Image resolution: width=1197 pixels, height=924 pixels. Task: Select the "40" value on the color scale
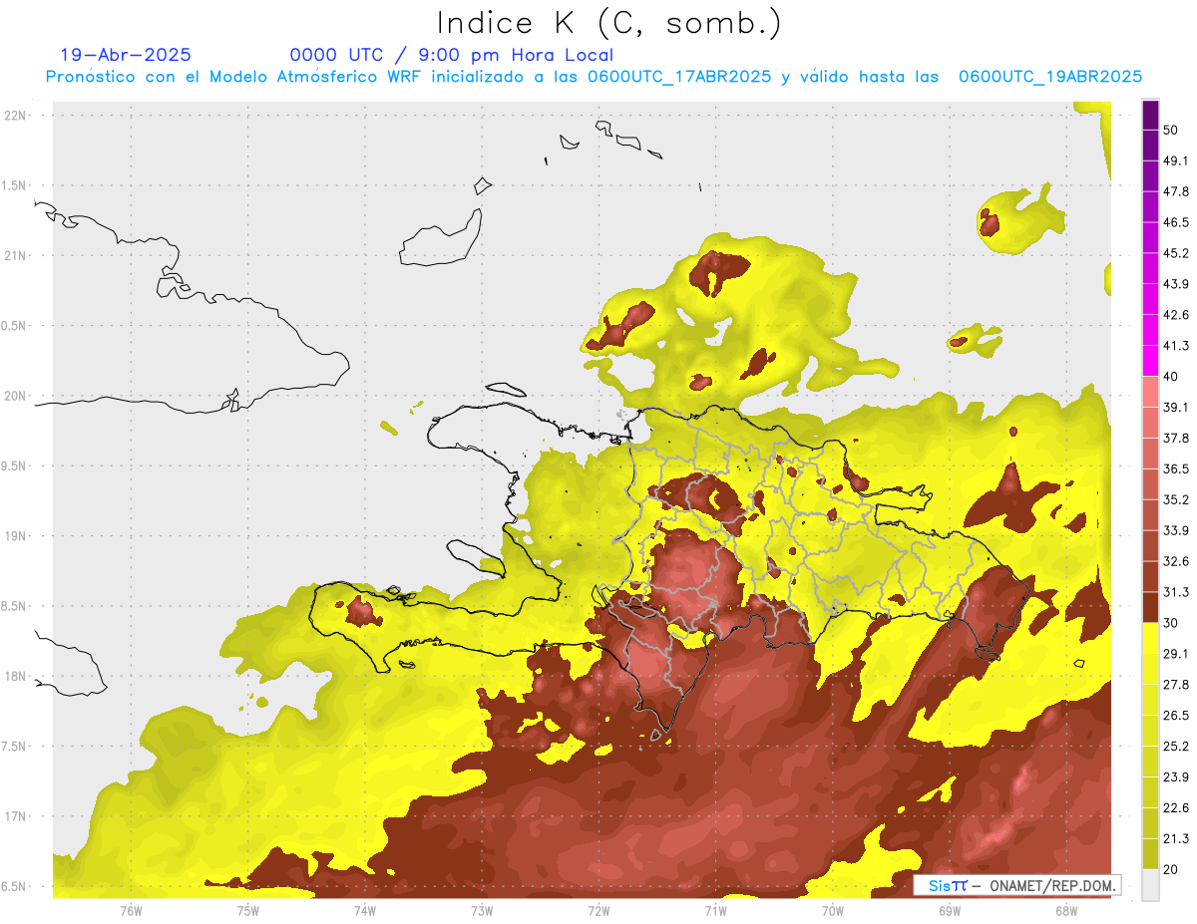coord(1171,377)
